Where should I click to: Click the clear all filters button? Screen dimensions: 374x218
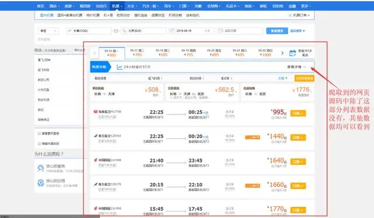click(x=79, y=50)
